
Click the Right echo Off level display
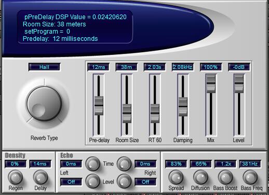click(145, 182)
